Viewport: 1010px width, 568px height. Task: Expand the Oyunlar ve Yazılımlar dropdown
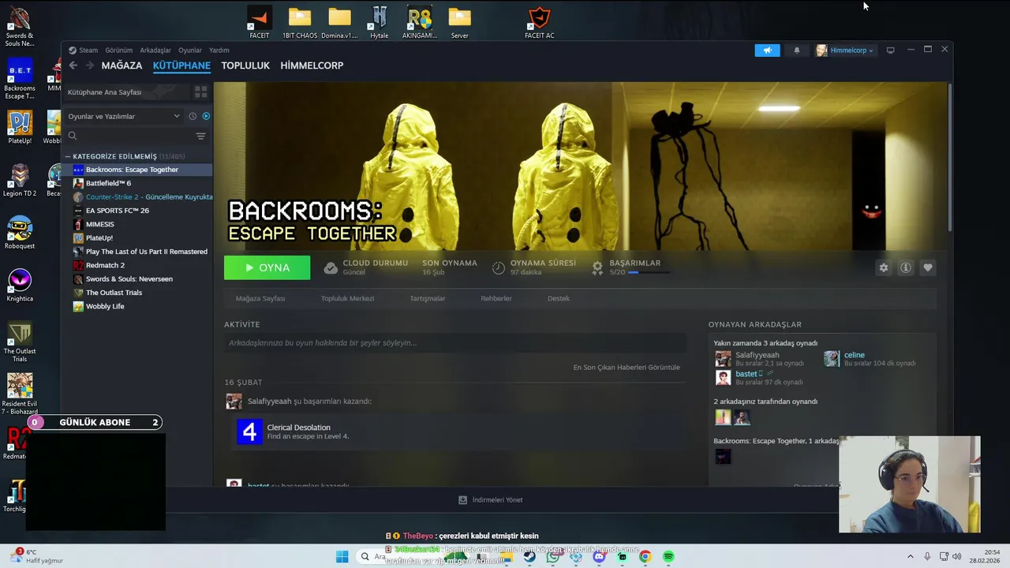[x=124, y=116]
